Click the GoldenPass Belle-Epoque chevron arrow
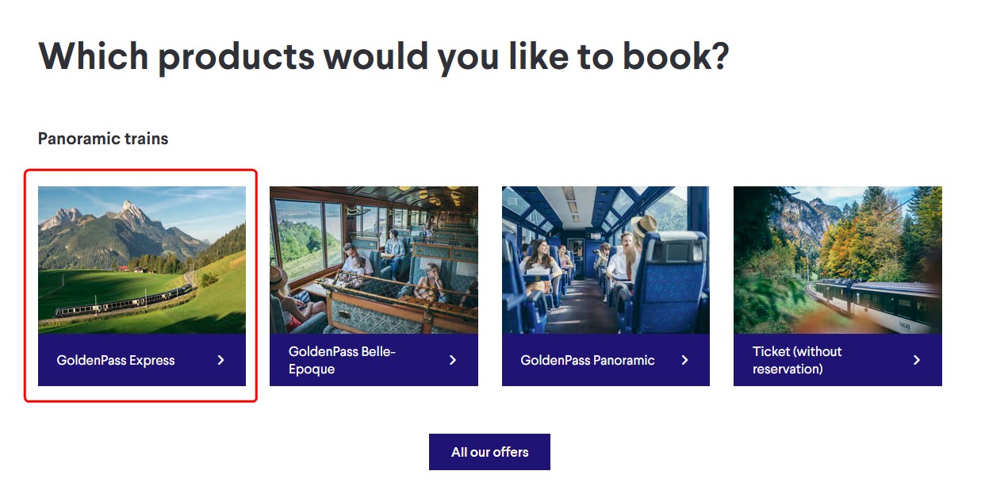Image resolution: width=985 pixels, height=490 pixels. pos(453,360)
